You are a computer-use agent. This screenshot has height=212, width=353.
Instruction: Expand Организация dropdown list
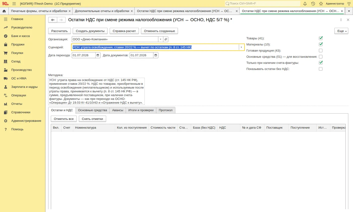(161, 39)
